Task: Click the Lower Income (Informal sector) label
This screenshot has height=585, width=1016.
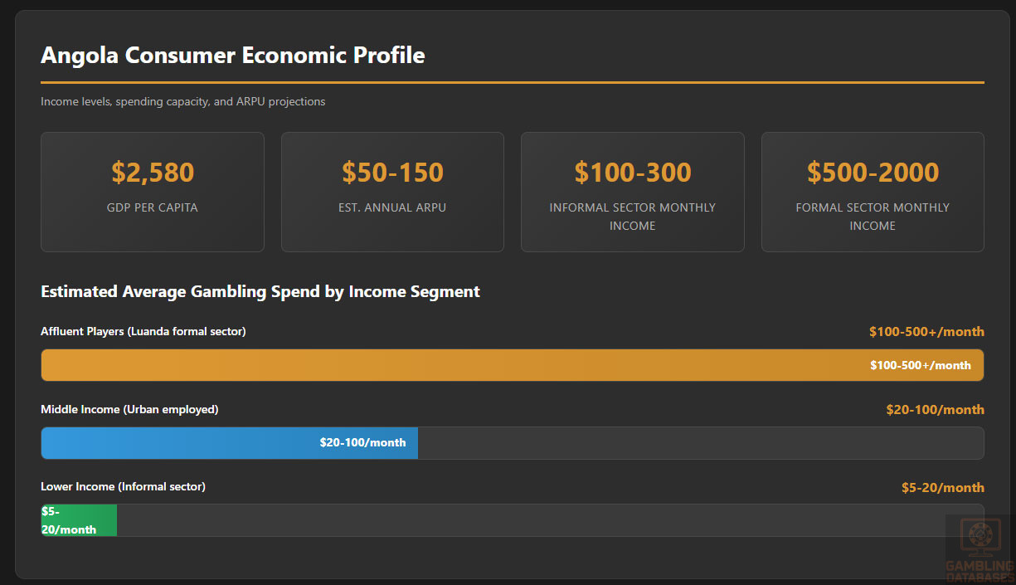Action: click(123, 487)
